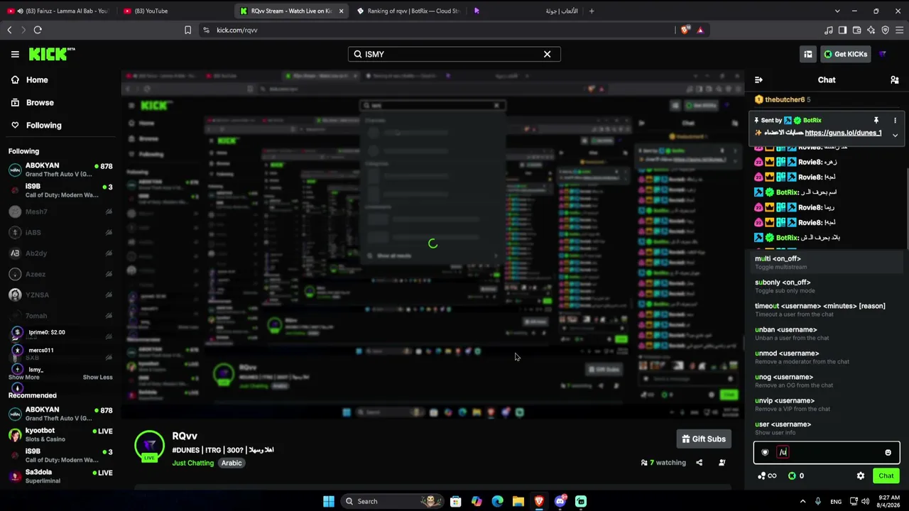909x511 pixels.
Task: Go to Home in the Kick sidebar
Action: [37, 79]
